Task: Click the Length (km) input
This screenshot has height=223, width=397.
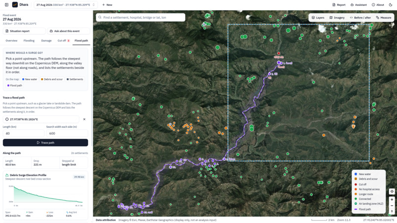Action: [x=23, y=133]
